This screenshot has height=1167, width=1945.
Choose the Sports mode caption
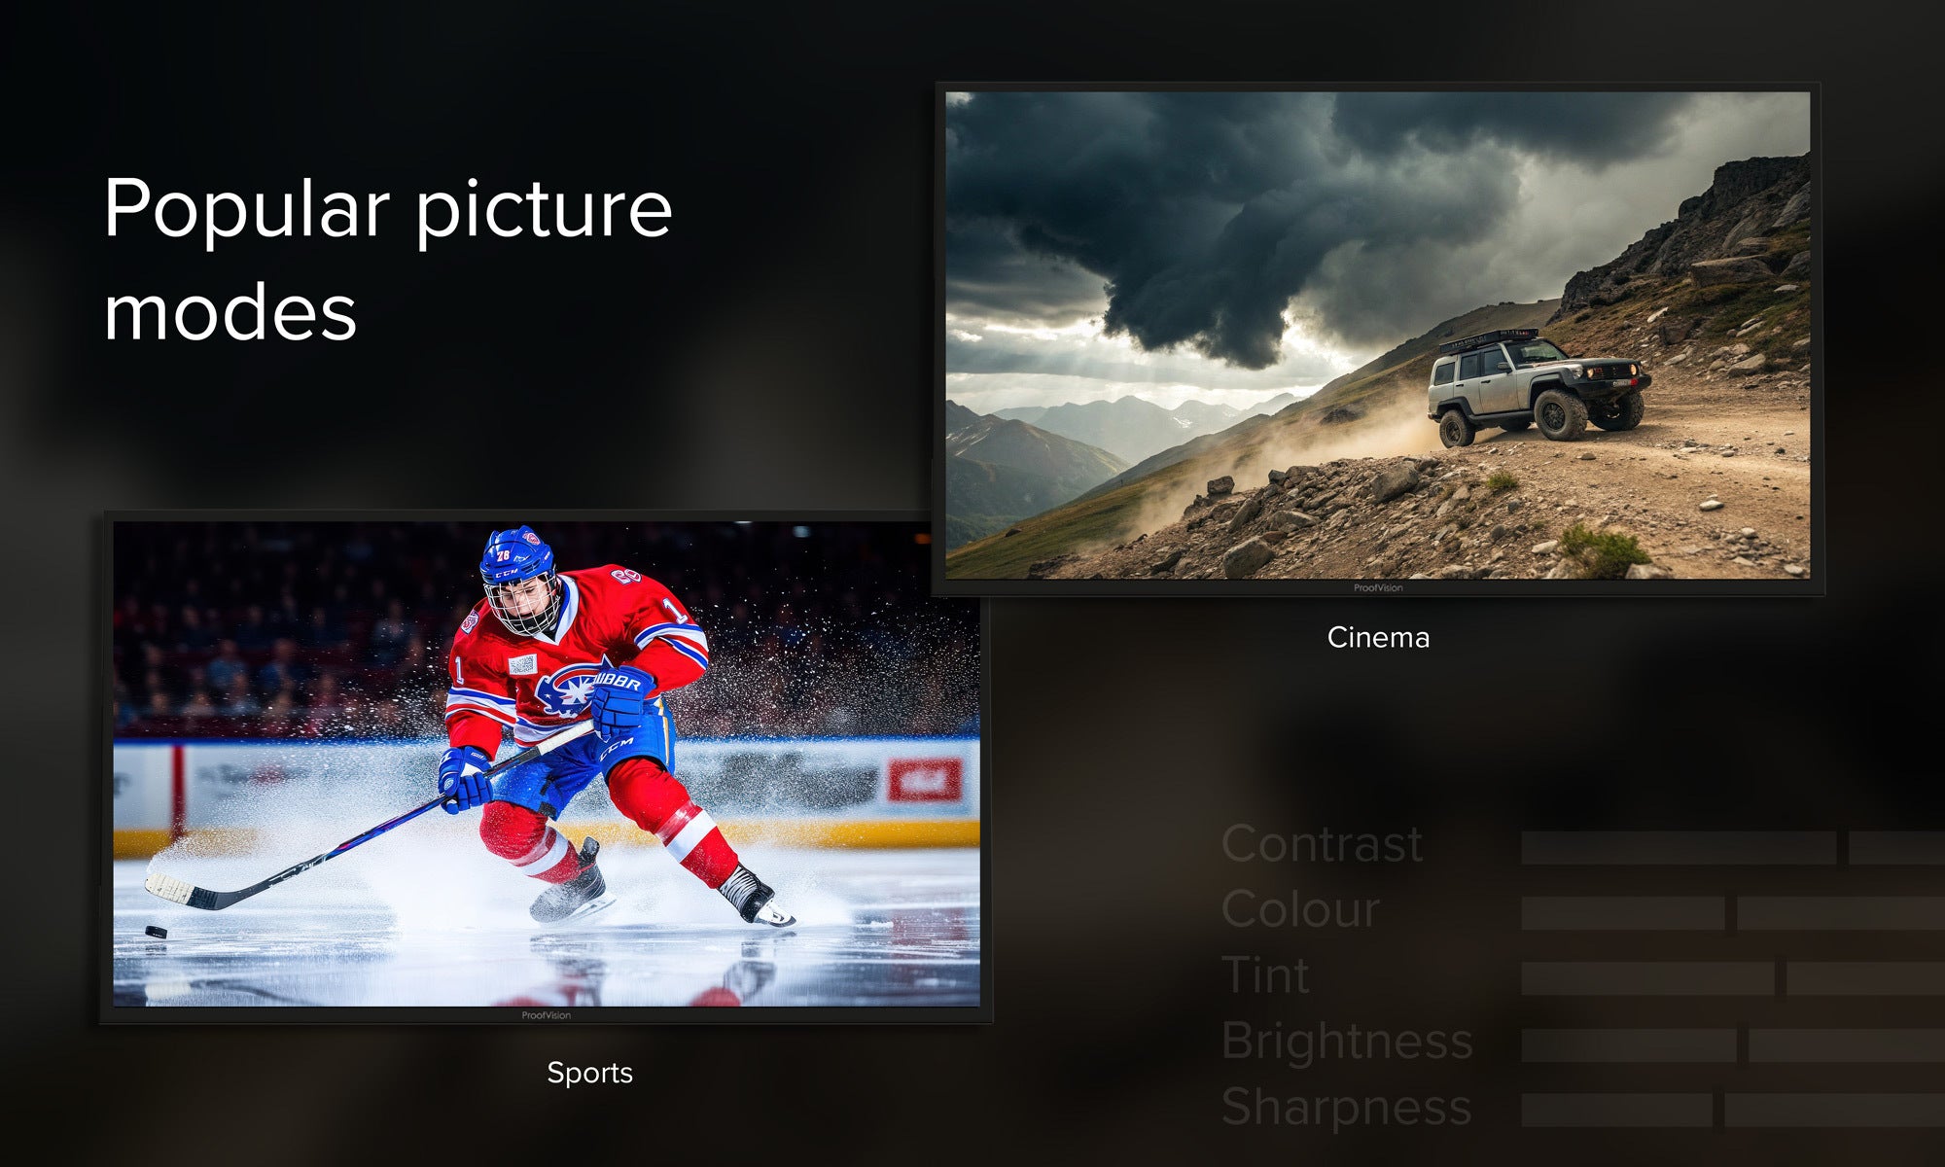589,1073
